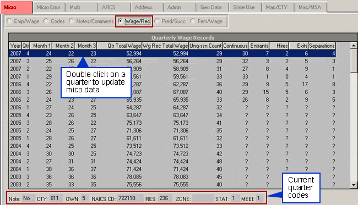Open the Micro Error tab
The height and width of the screenshot is (205, 358).
tap(48, 7)
